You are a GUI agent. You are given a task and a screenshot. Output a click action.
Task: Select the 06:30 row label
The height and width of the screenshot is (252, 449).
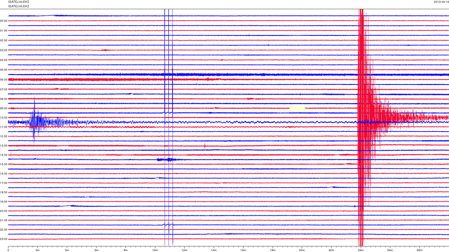(x=4, y=80)
